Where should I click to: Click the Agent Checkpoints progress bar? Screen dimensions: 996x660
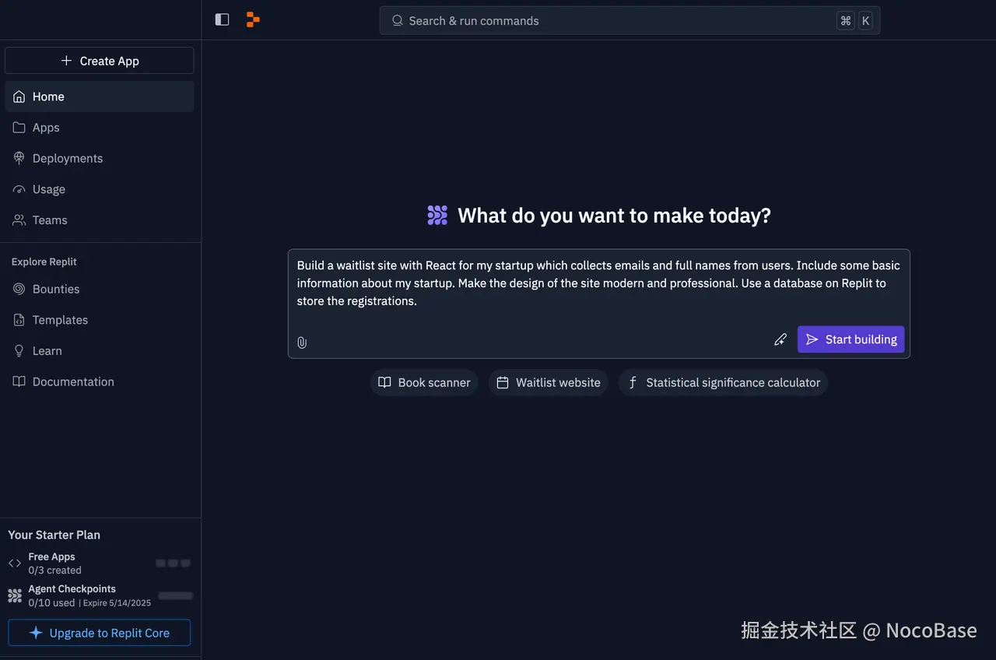coord(175,595)
